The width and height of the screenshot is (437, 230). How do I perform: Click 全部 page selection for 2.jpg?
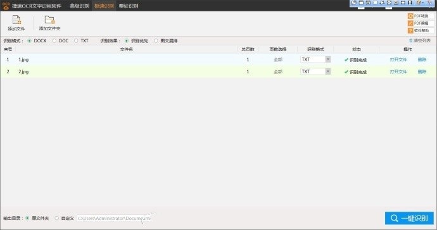(x=278, y=72)
